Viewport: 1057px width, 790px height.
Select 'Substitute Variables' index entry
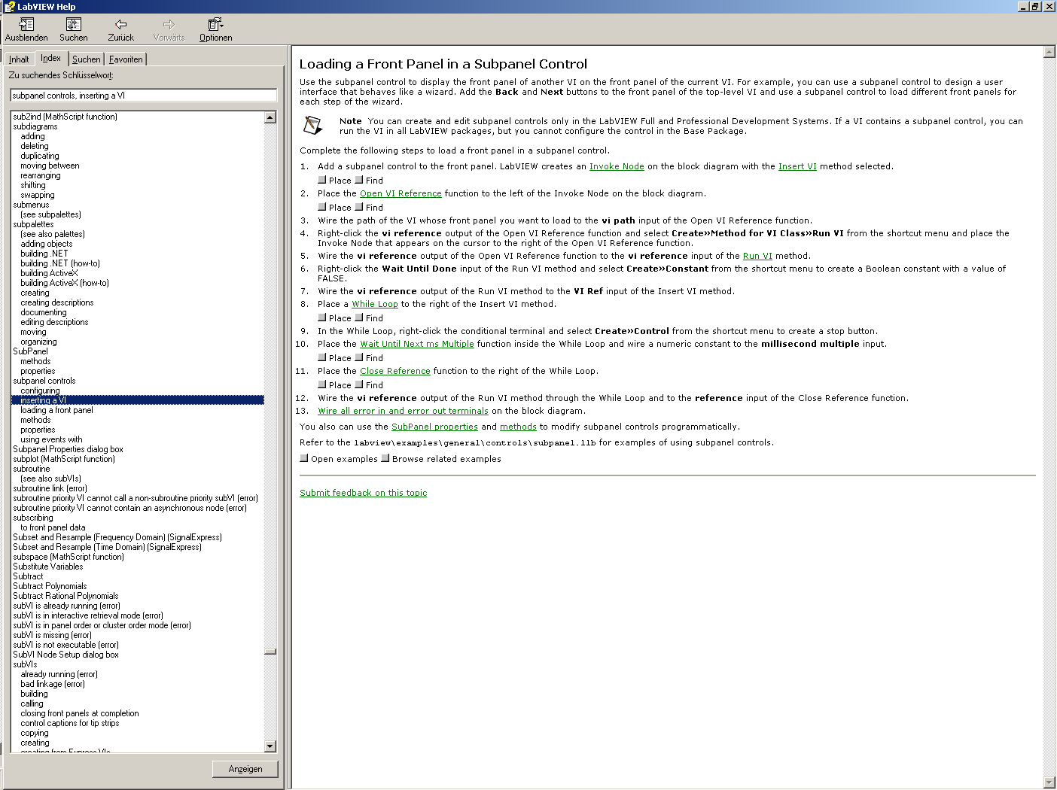click(48, 567)
